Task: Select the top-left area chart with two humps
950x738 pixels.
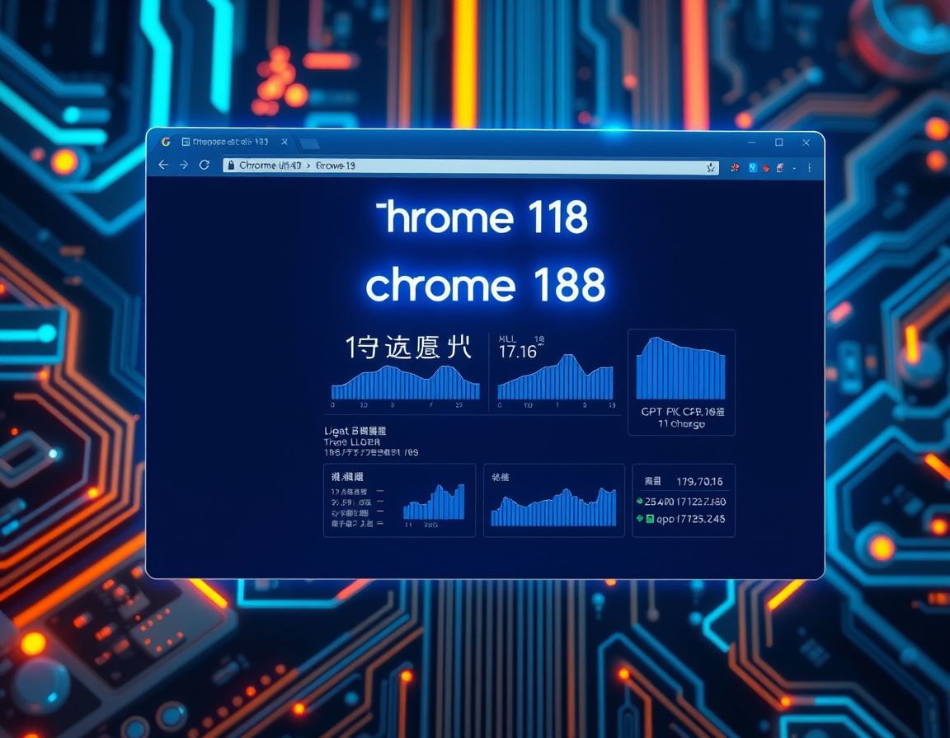Action: 406,383
